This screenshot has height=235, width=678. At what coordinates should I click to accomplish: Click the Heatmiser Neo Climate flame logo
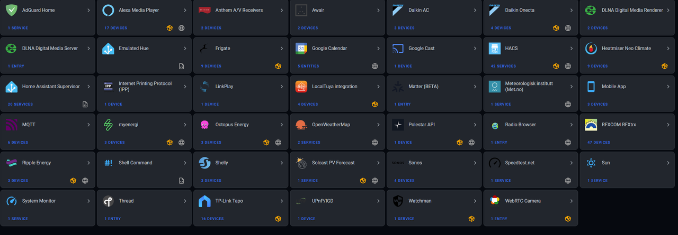tap(591, 48)
